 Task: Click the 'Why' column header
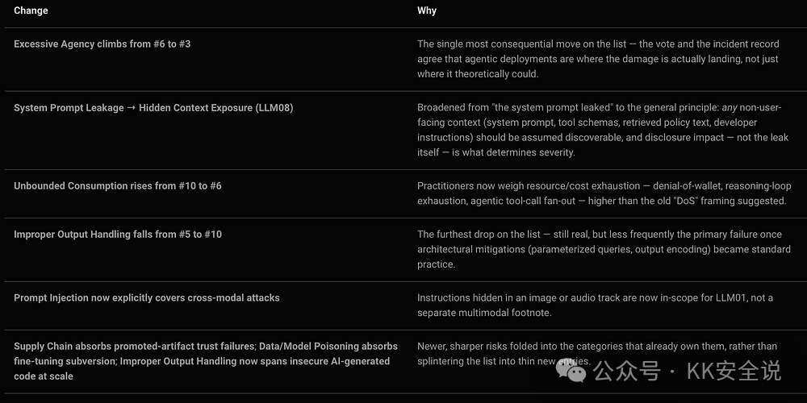click(x=427, y=10)
